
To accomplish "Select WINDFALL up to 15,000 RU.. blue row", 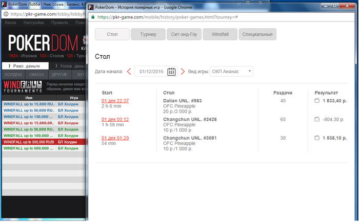I will pos(44,104).
